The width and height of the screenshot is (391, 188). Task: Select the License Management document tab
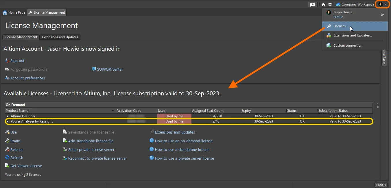click(47, 12)
